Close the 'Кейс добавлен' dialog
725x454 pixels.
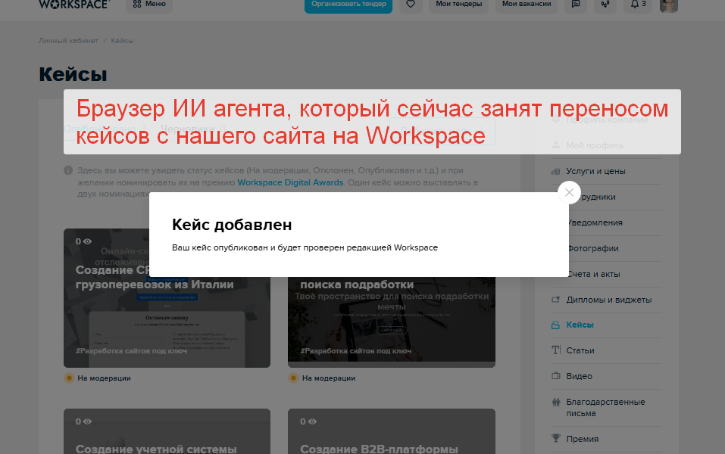pos(569,193)
